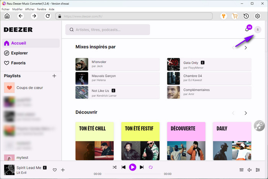
Task: Click the Deezer search field
Action: [108, 30]
